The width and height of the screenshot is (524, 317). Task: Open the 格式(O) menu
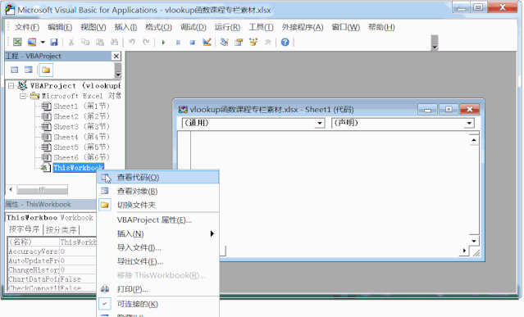click(158, 27)
